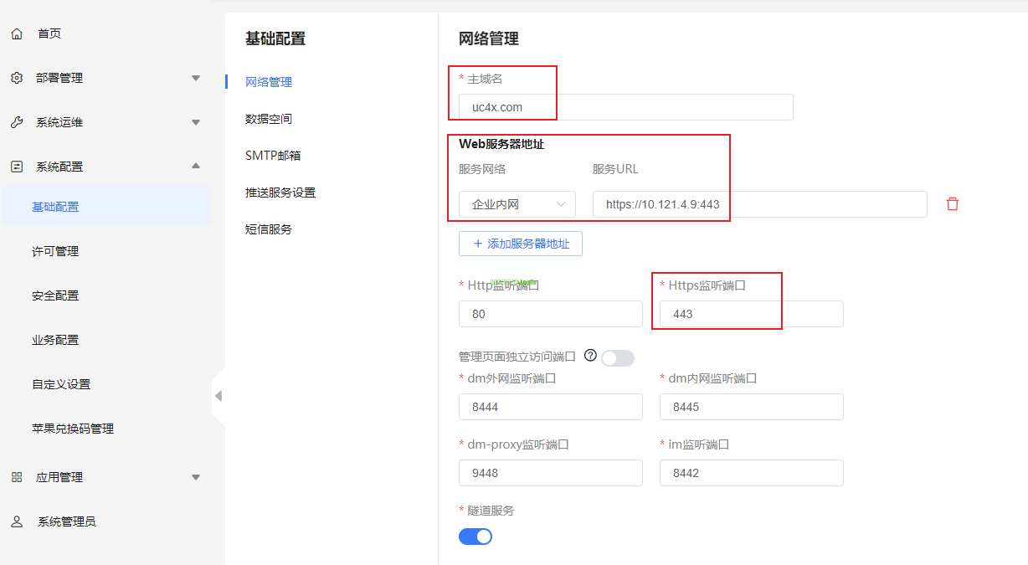Image resolution: width=1028 pixels, height=565 pixels.
Task: Open the 企业内网 service network dropdown
Action: tap(517, 204)
